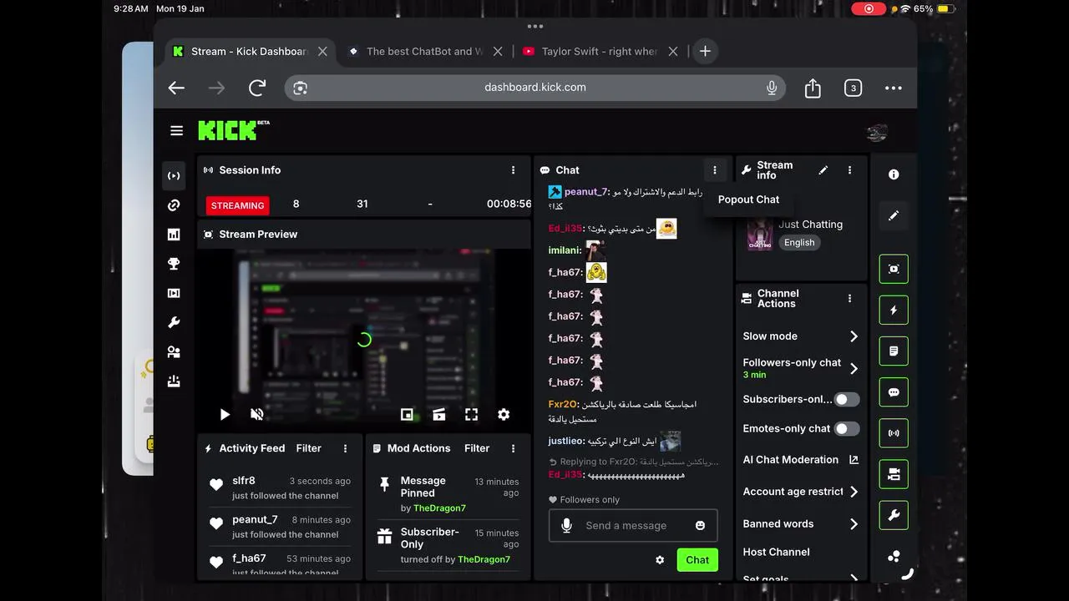Image resolution: width=1069 pixels, height=601 pixels.
Task: Open the link icon in left sidebar
Action: pos(174,205)
